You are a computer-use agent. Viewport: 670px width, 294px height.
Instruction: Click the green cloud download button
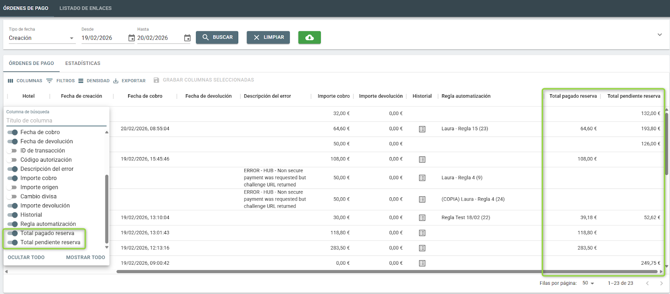point(309,37)
